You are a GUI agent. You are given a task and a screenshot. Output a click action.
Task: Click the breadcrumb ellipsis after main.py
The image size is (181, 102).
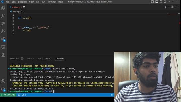(24, 12)
